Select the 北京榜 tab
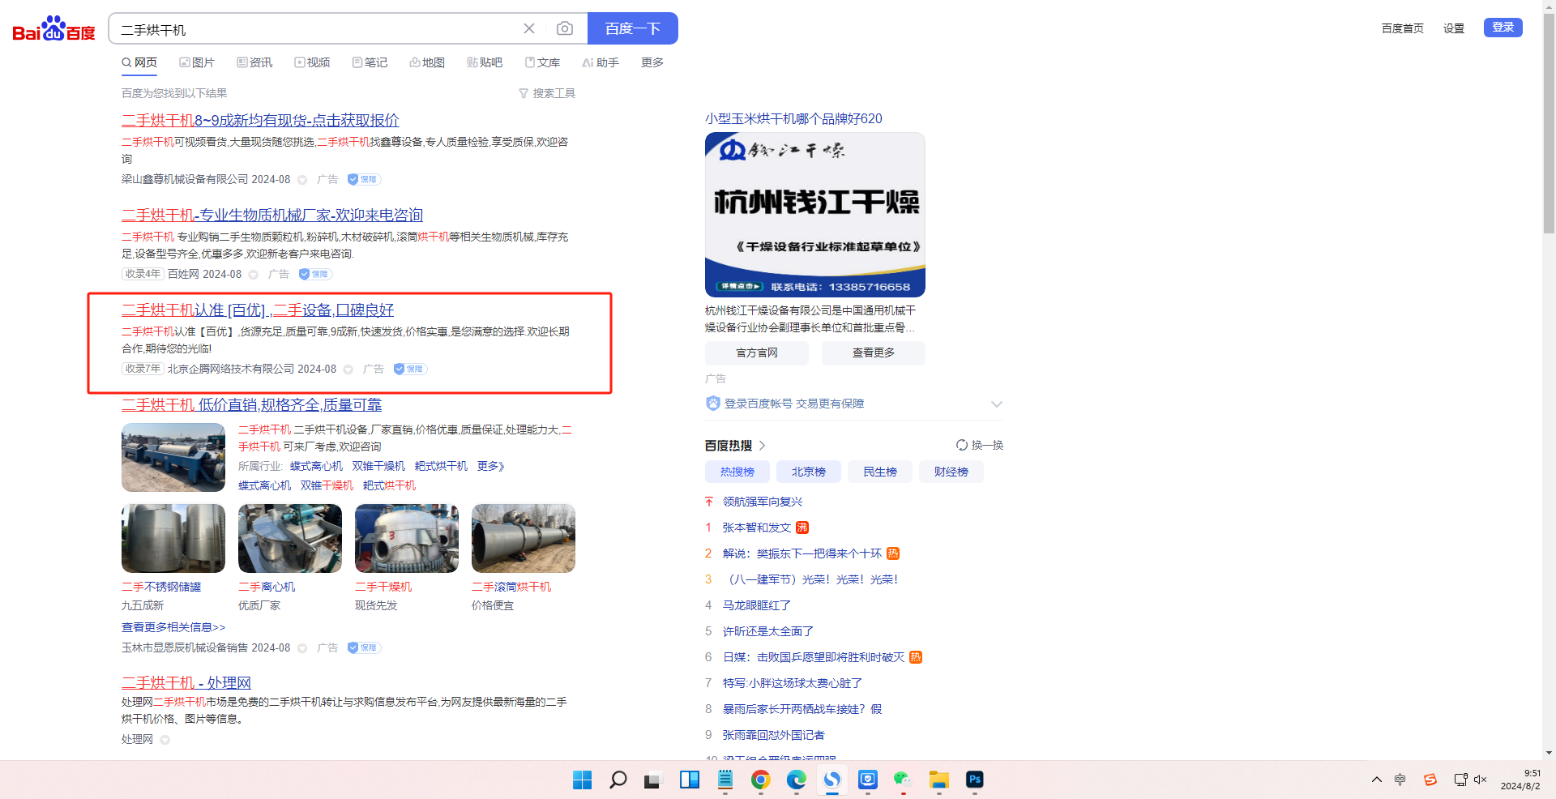 tap(809, 472)
